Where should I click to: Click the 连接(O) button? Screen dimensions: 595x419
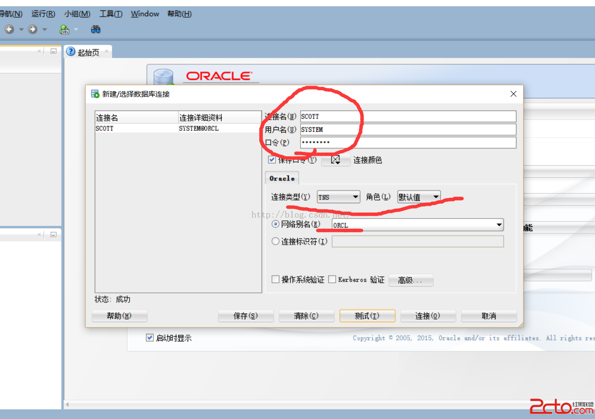pos(428,316)
